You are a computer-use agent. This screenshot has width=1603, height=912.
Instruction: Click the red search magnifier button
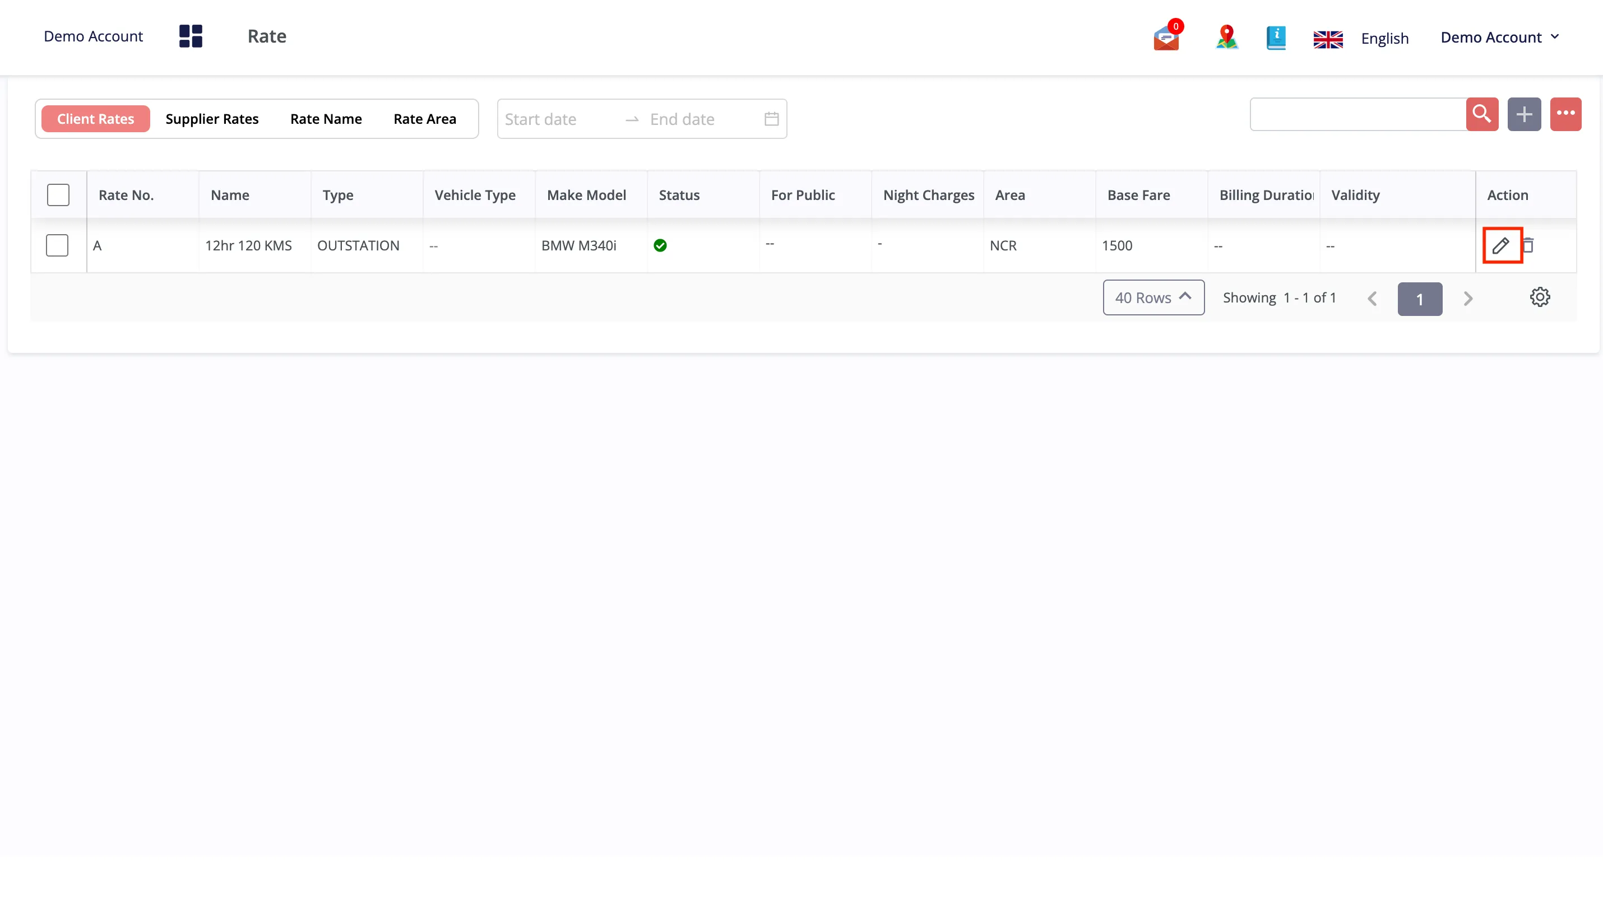(x=1482, y=114)
